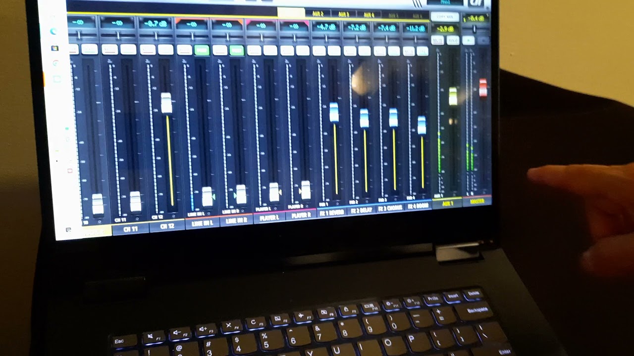
Task: Select the FX 3 CHORUS label
Action: coord(391,208)
